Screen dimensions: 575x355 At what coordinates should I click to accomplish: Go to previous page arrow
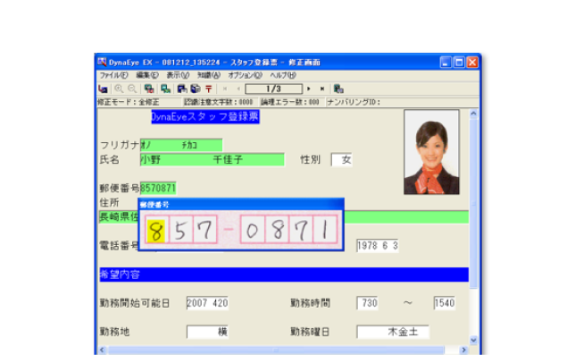pyautogui.click(x=238, y=89)
